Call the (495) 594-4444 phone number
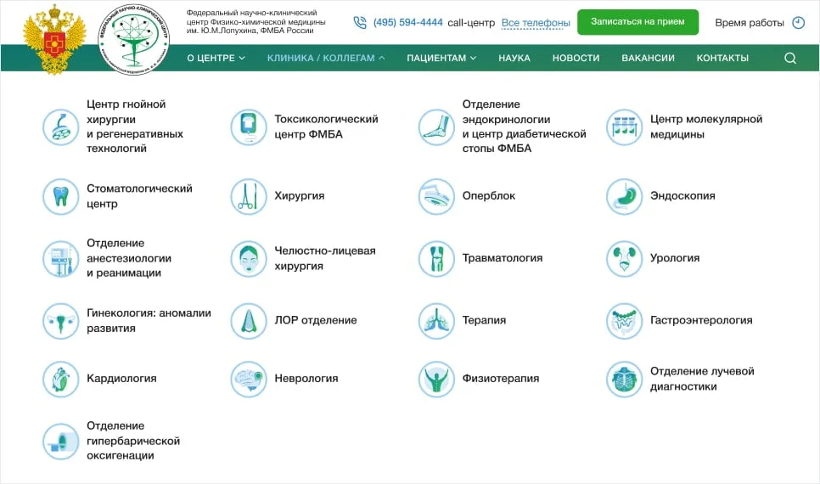 pos(407,23)
